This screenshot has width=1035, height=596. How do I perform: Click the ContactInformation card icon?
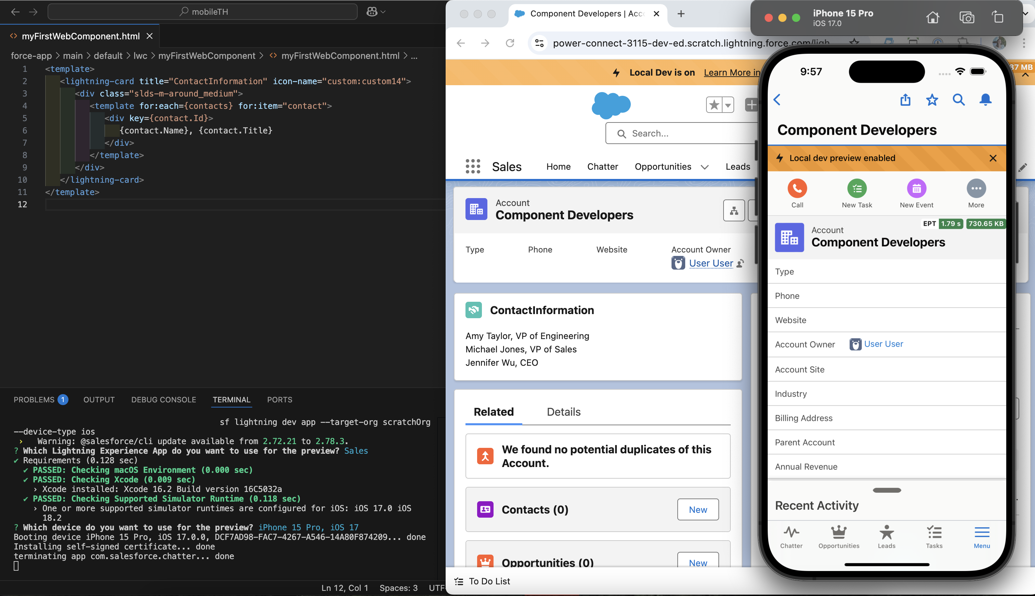point(473,310)
